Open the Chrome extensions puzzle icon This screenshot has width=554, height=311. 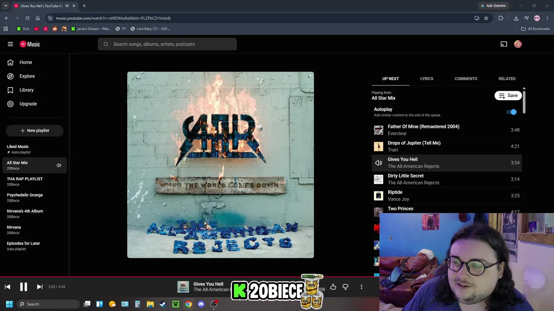tap(501, 18)
